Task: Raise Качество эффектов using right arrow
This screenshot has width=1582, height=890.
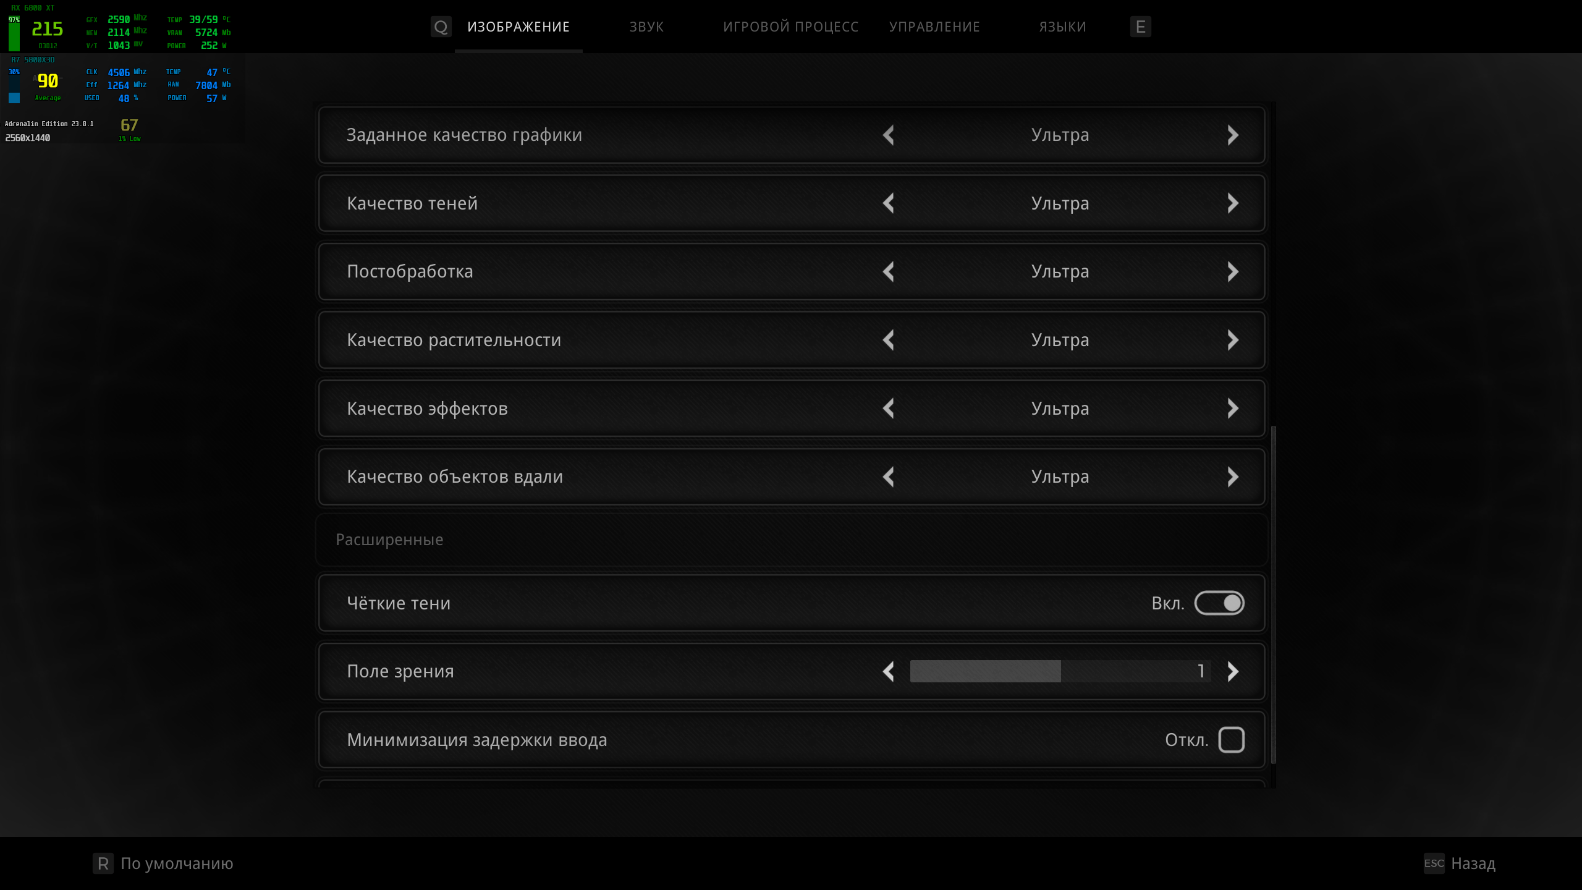Action: click(x=1232, y=409)
